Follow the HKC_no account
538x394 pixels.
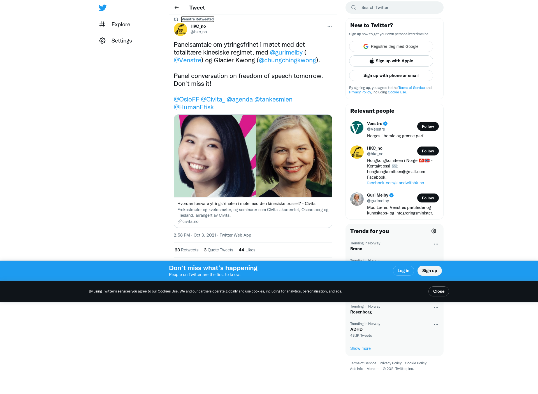[x=428, y=151]
